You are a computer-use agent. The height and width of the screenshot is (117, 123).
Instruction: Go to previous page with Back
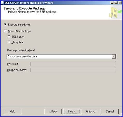point(53,112)
